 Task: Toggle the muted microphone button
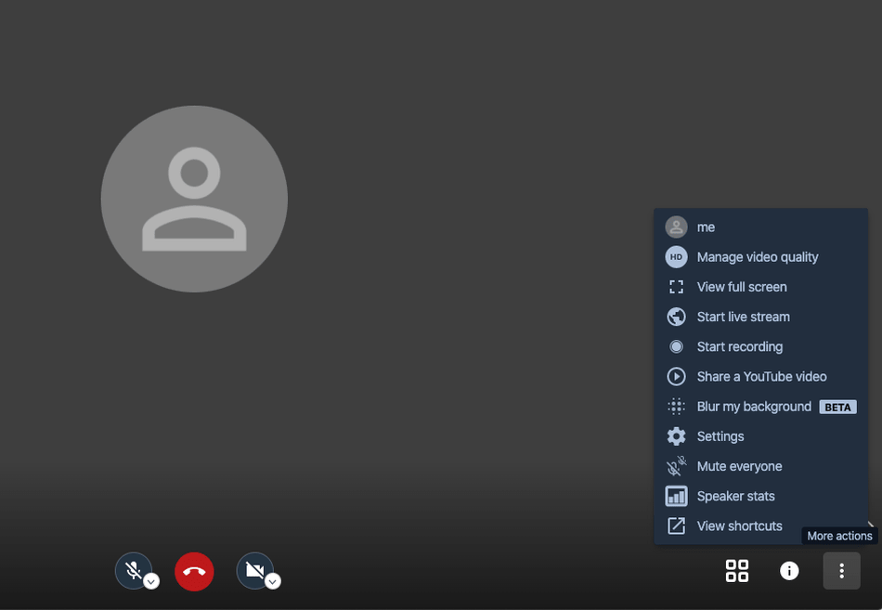point(134,571)
